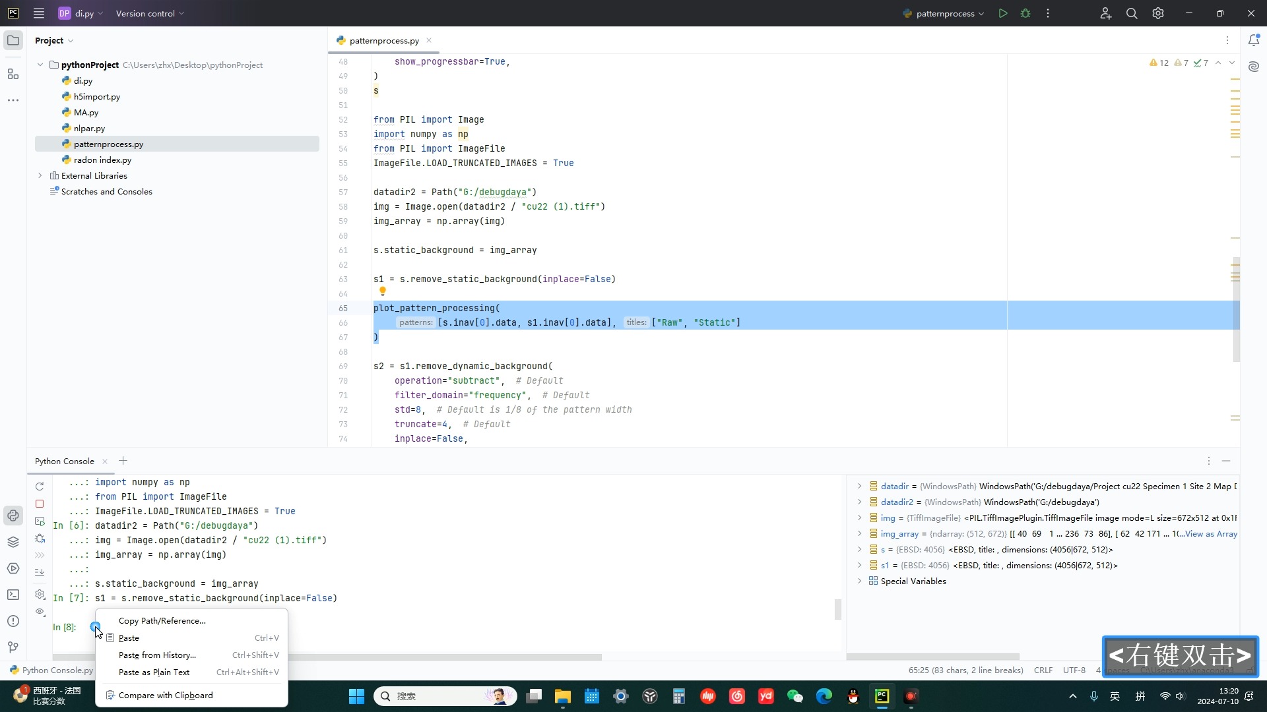Image resolution: width=1267 pixels, height=712 pixels.
Task: Expand the datadir variable
Action: pyautogui.click(x=859, y=486)
